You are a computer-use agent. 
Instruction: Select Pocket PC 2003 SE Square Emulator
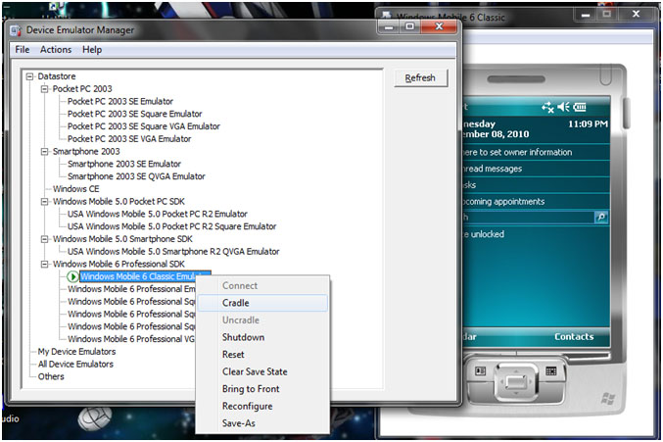click(x=134, y=115)
